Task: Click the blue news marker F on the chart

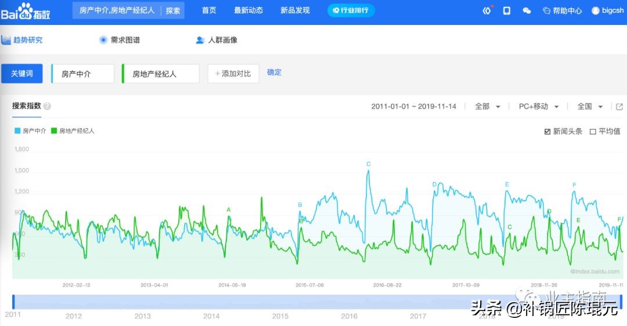Action: click(x=574, y=184)
